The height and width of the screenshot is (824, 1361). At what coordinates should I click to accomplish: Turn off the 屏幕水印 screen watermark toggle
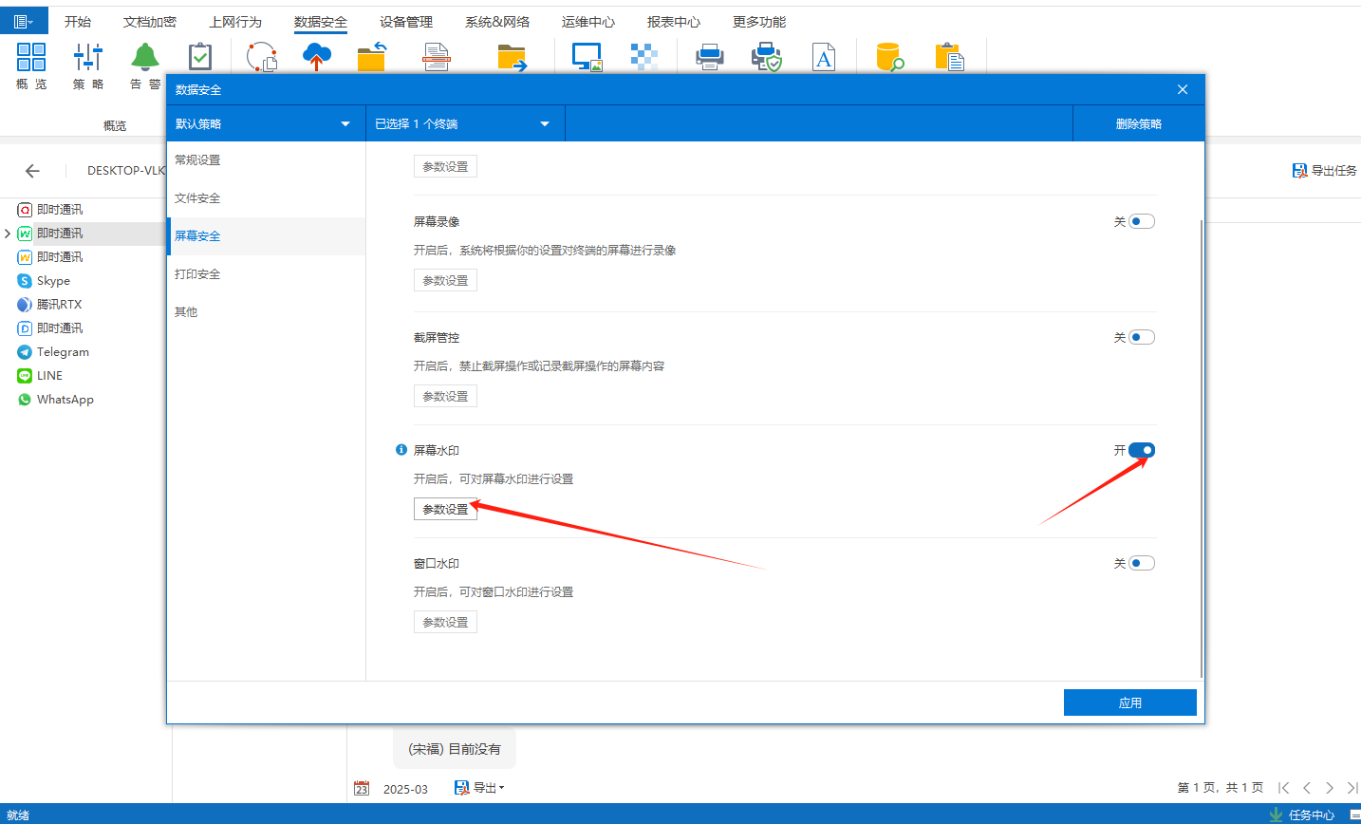click(1141, 451)
